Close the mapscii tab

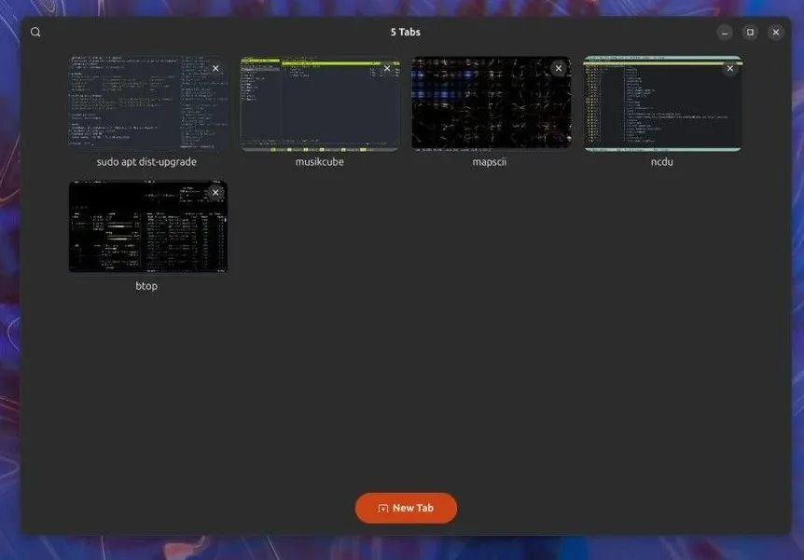tap(559, 68)
